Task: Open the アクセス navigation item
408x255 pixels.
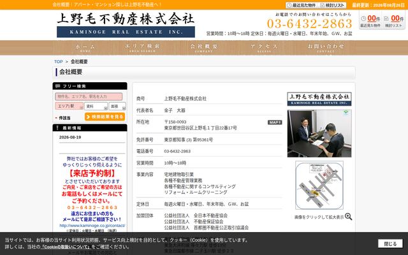Action: click(x=264, y=48)
